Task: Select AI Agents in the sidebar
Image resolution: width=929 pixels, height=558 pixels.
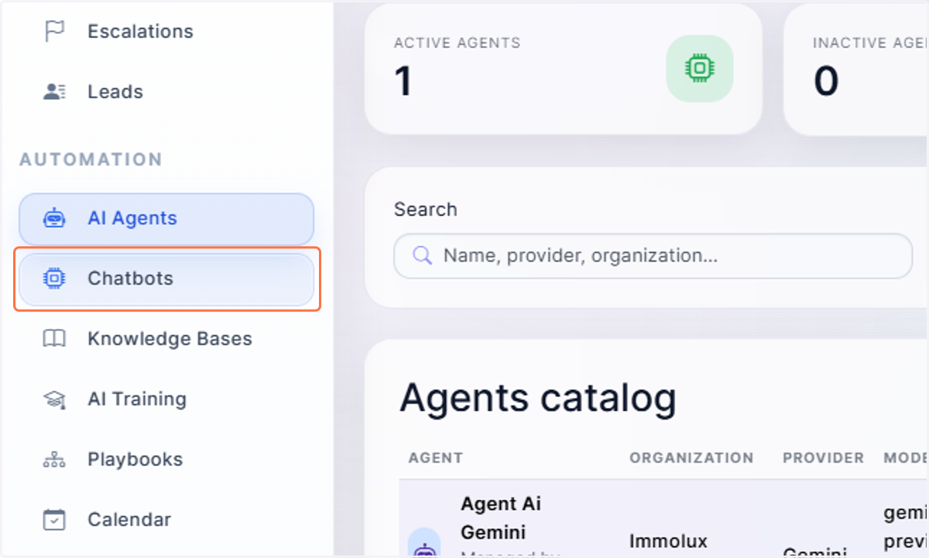Action: point(166,218)
